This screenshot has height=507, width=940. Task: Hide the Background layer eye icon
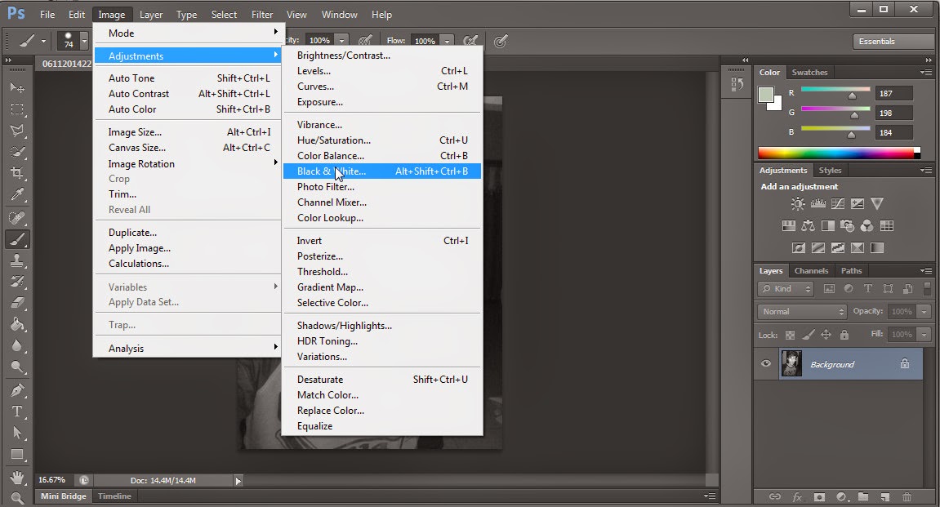pos(766,364)
